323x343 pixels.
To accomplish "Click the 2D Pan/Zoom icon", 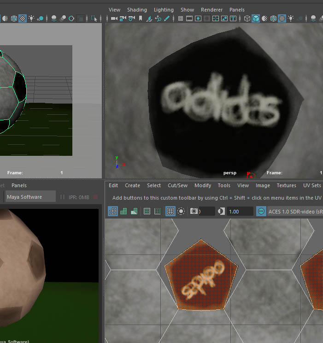I will click(158, 18).
